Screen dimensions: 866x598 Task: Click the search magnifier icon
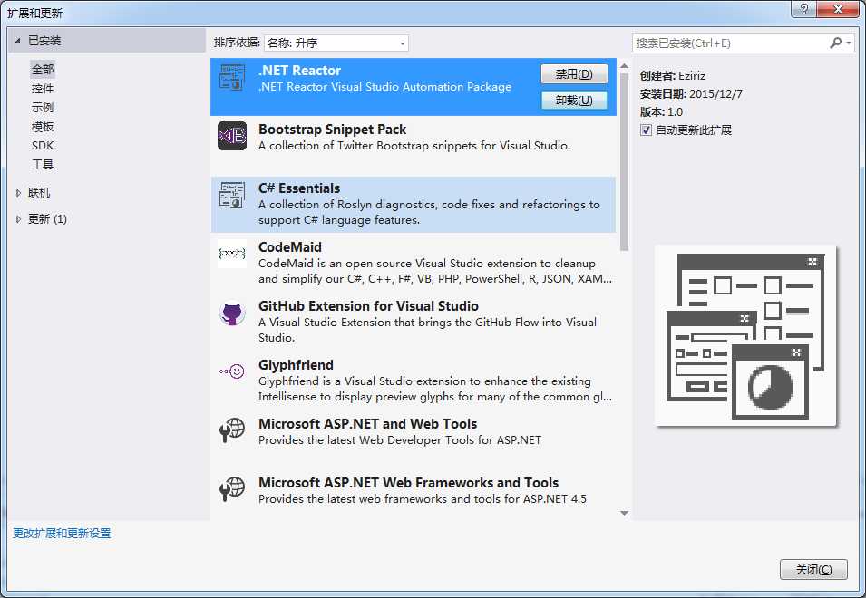pos(836,43)
